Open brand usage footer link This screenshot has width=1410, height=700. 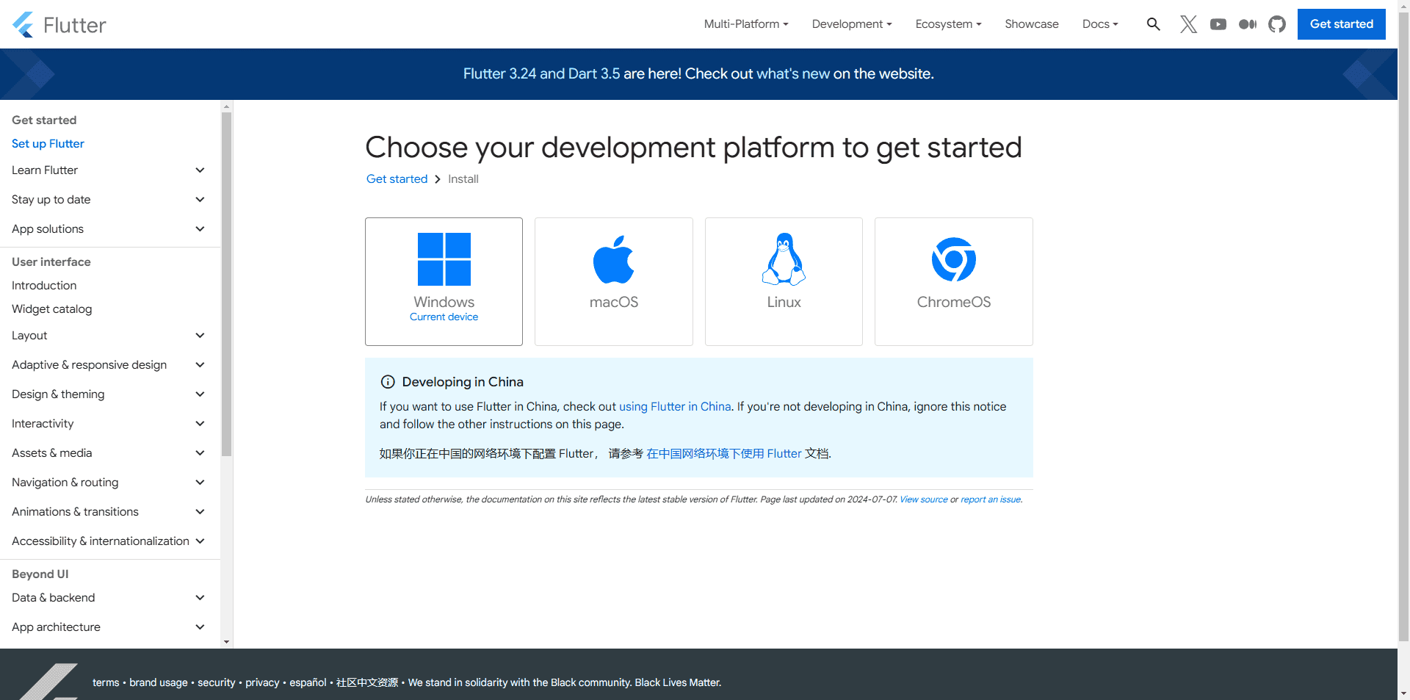pos(159,682)
